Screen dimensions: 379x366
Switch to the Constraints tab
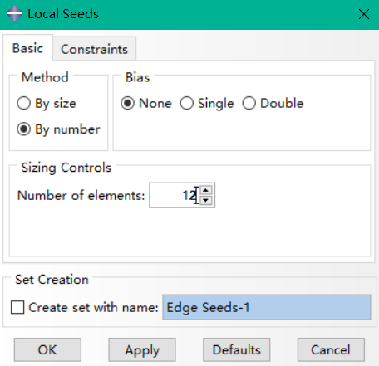[x=94, y=49]
